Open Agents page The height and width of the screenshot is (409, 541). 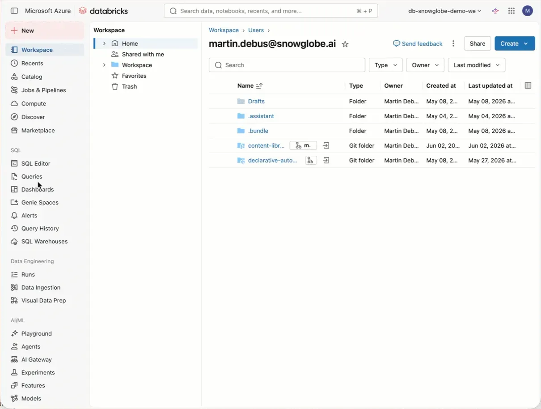click(45, 346)
